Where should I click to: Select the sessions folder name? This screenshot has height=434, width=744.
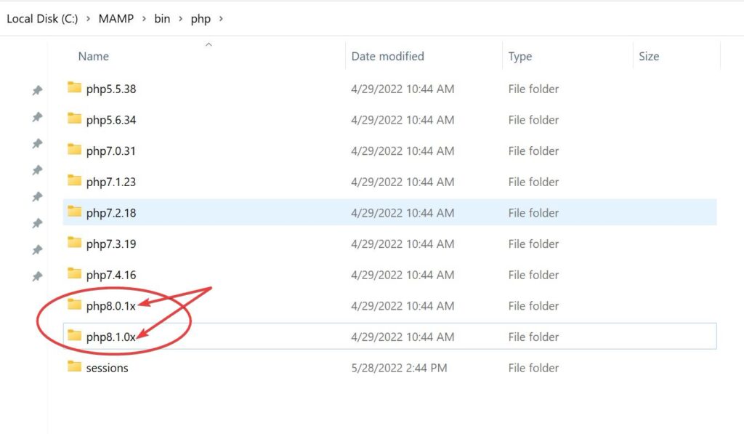108,368
